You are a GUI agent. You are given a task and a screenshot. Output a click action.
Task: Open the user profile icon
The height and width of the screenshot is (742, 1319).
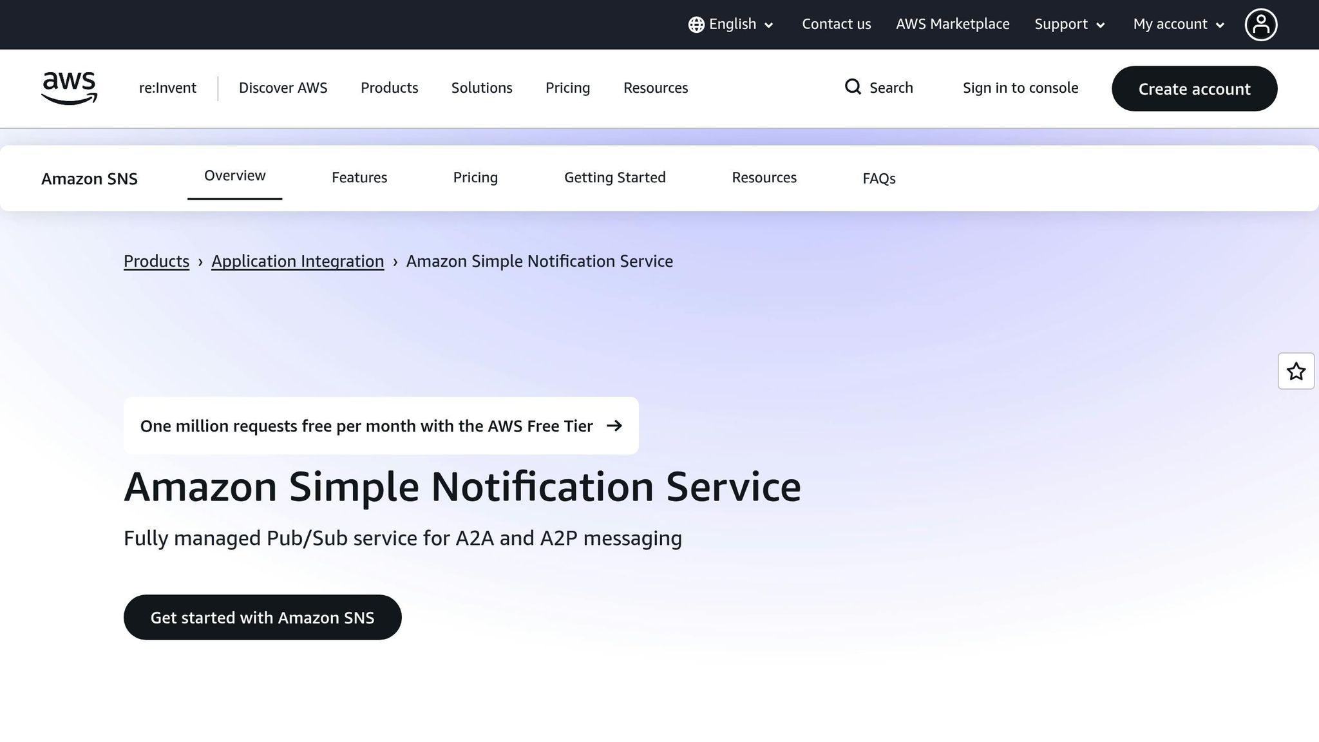pyautogui.click(x=1261, y=24)
